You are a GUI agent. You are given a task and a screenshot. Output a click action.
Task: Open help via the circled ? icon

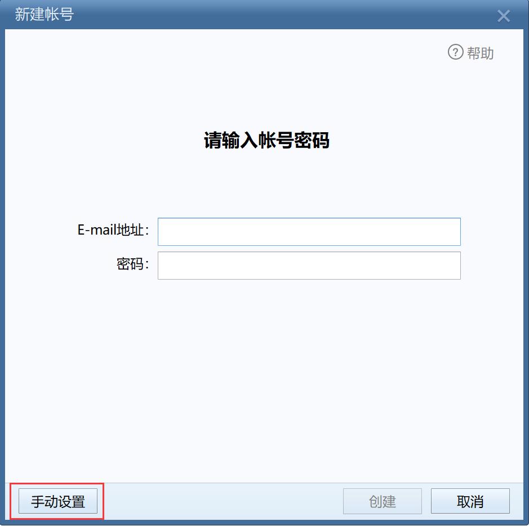pyautogui.click(x=455, y=52)
